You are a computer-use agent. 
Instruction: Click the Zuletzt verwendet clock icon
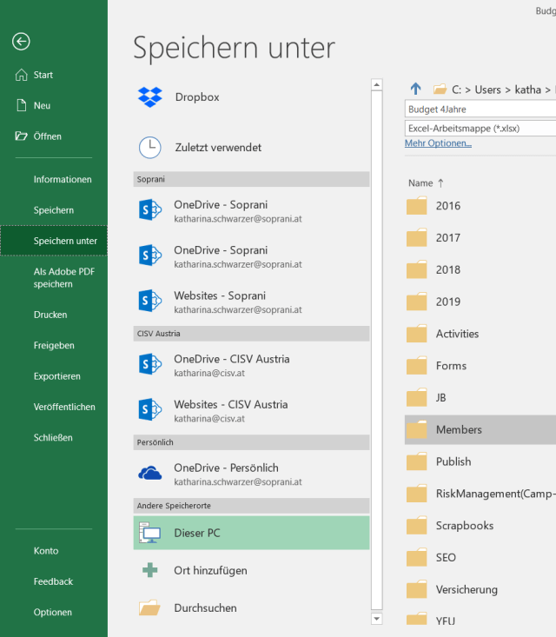150,148
